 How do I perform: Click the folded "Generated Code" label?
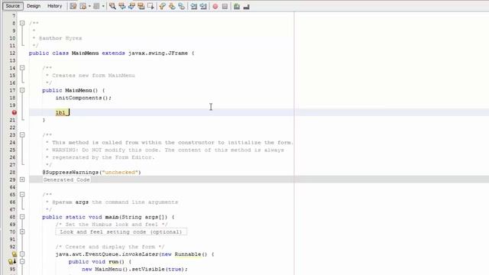(x=66, y=180)
